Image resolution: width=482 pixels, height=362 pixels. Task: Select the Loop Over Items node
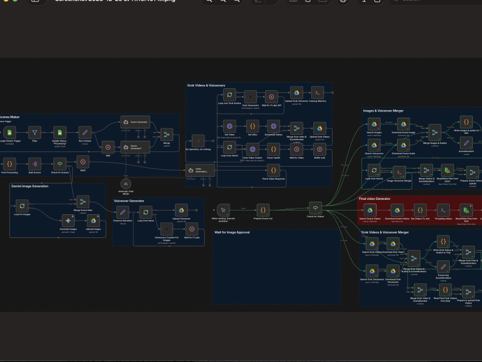coord(146,212)
